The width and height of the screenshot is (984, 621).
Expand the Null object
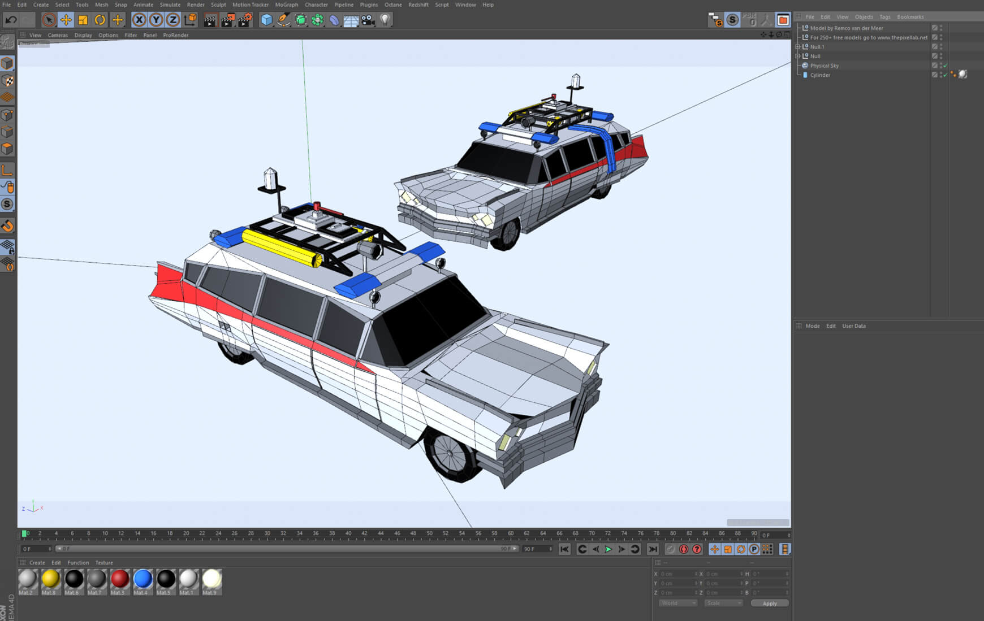tap(797, 56)
